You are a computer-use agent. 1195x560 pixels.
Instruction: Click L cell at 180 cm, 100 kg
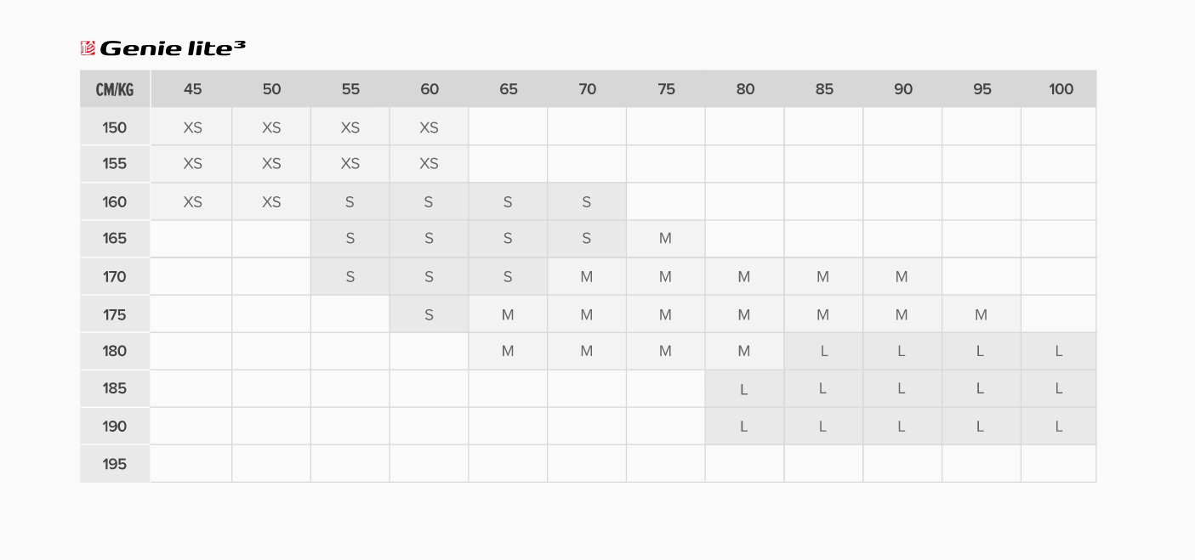click(1059, 351)
